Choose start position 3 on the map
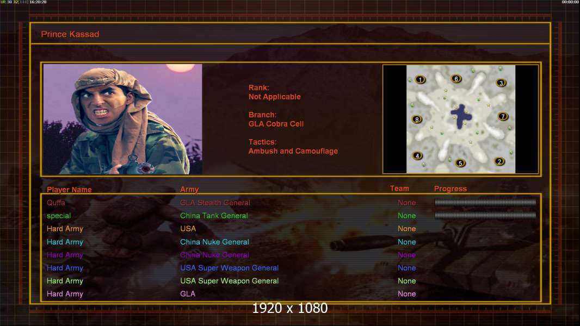 (x=501, y=83)
